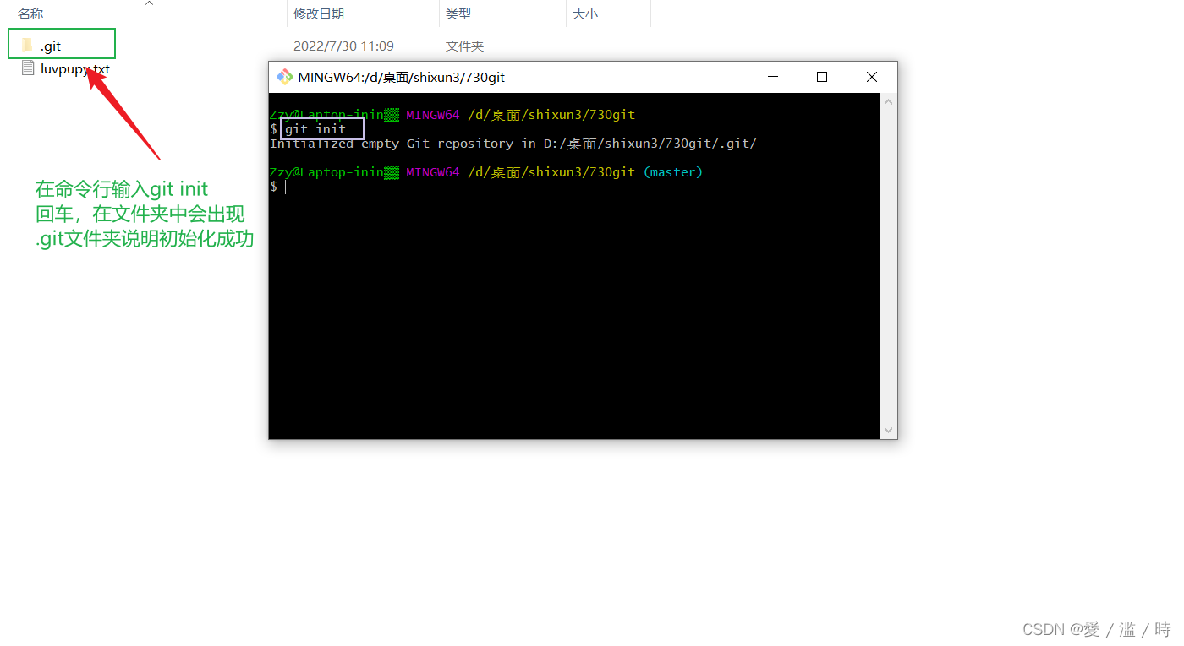The image size is (1184, 646).
Task: Click the (master) branch label
Action: tap(673, 172)
